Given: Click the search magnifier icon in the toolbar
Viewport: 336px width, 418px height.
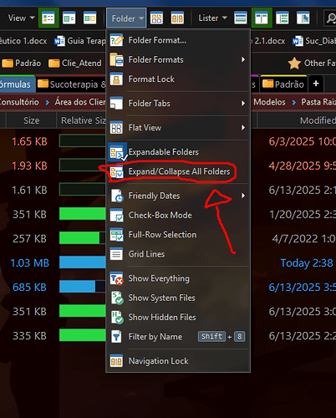Looking at the screenshot, I should 331,18.
